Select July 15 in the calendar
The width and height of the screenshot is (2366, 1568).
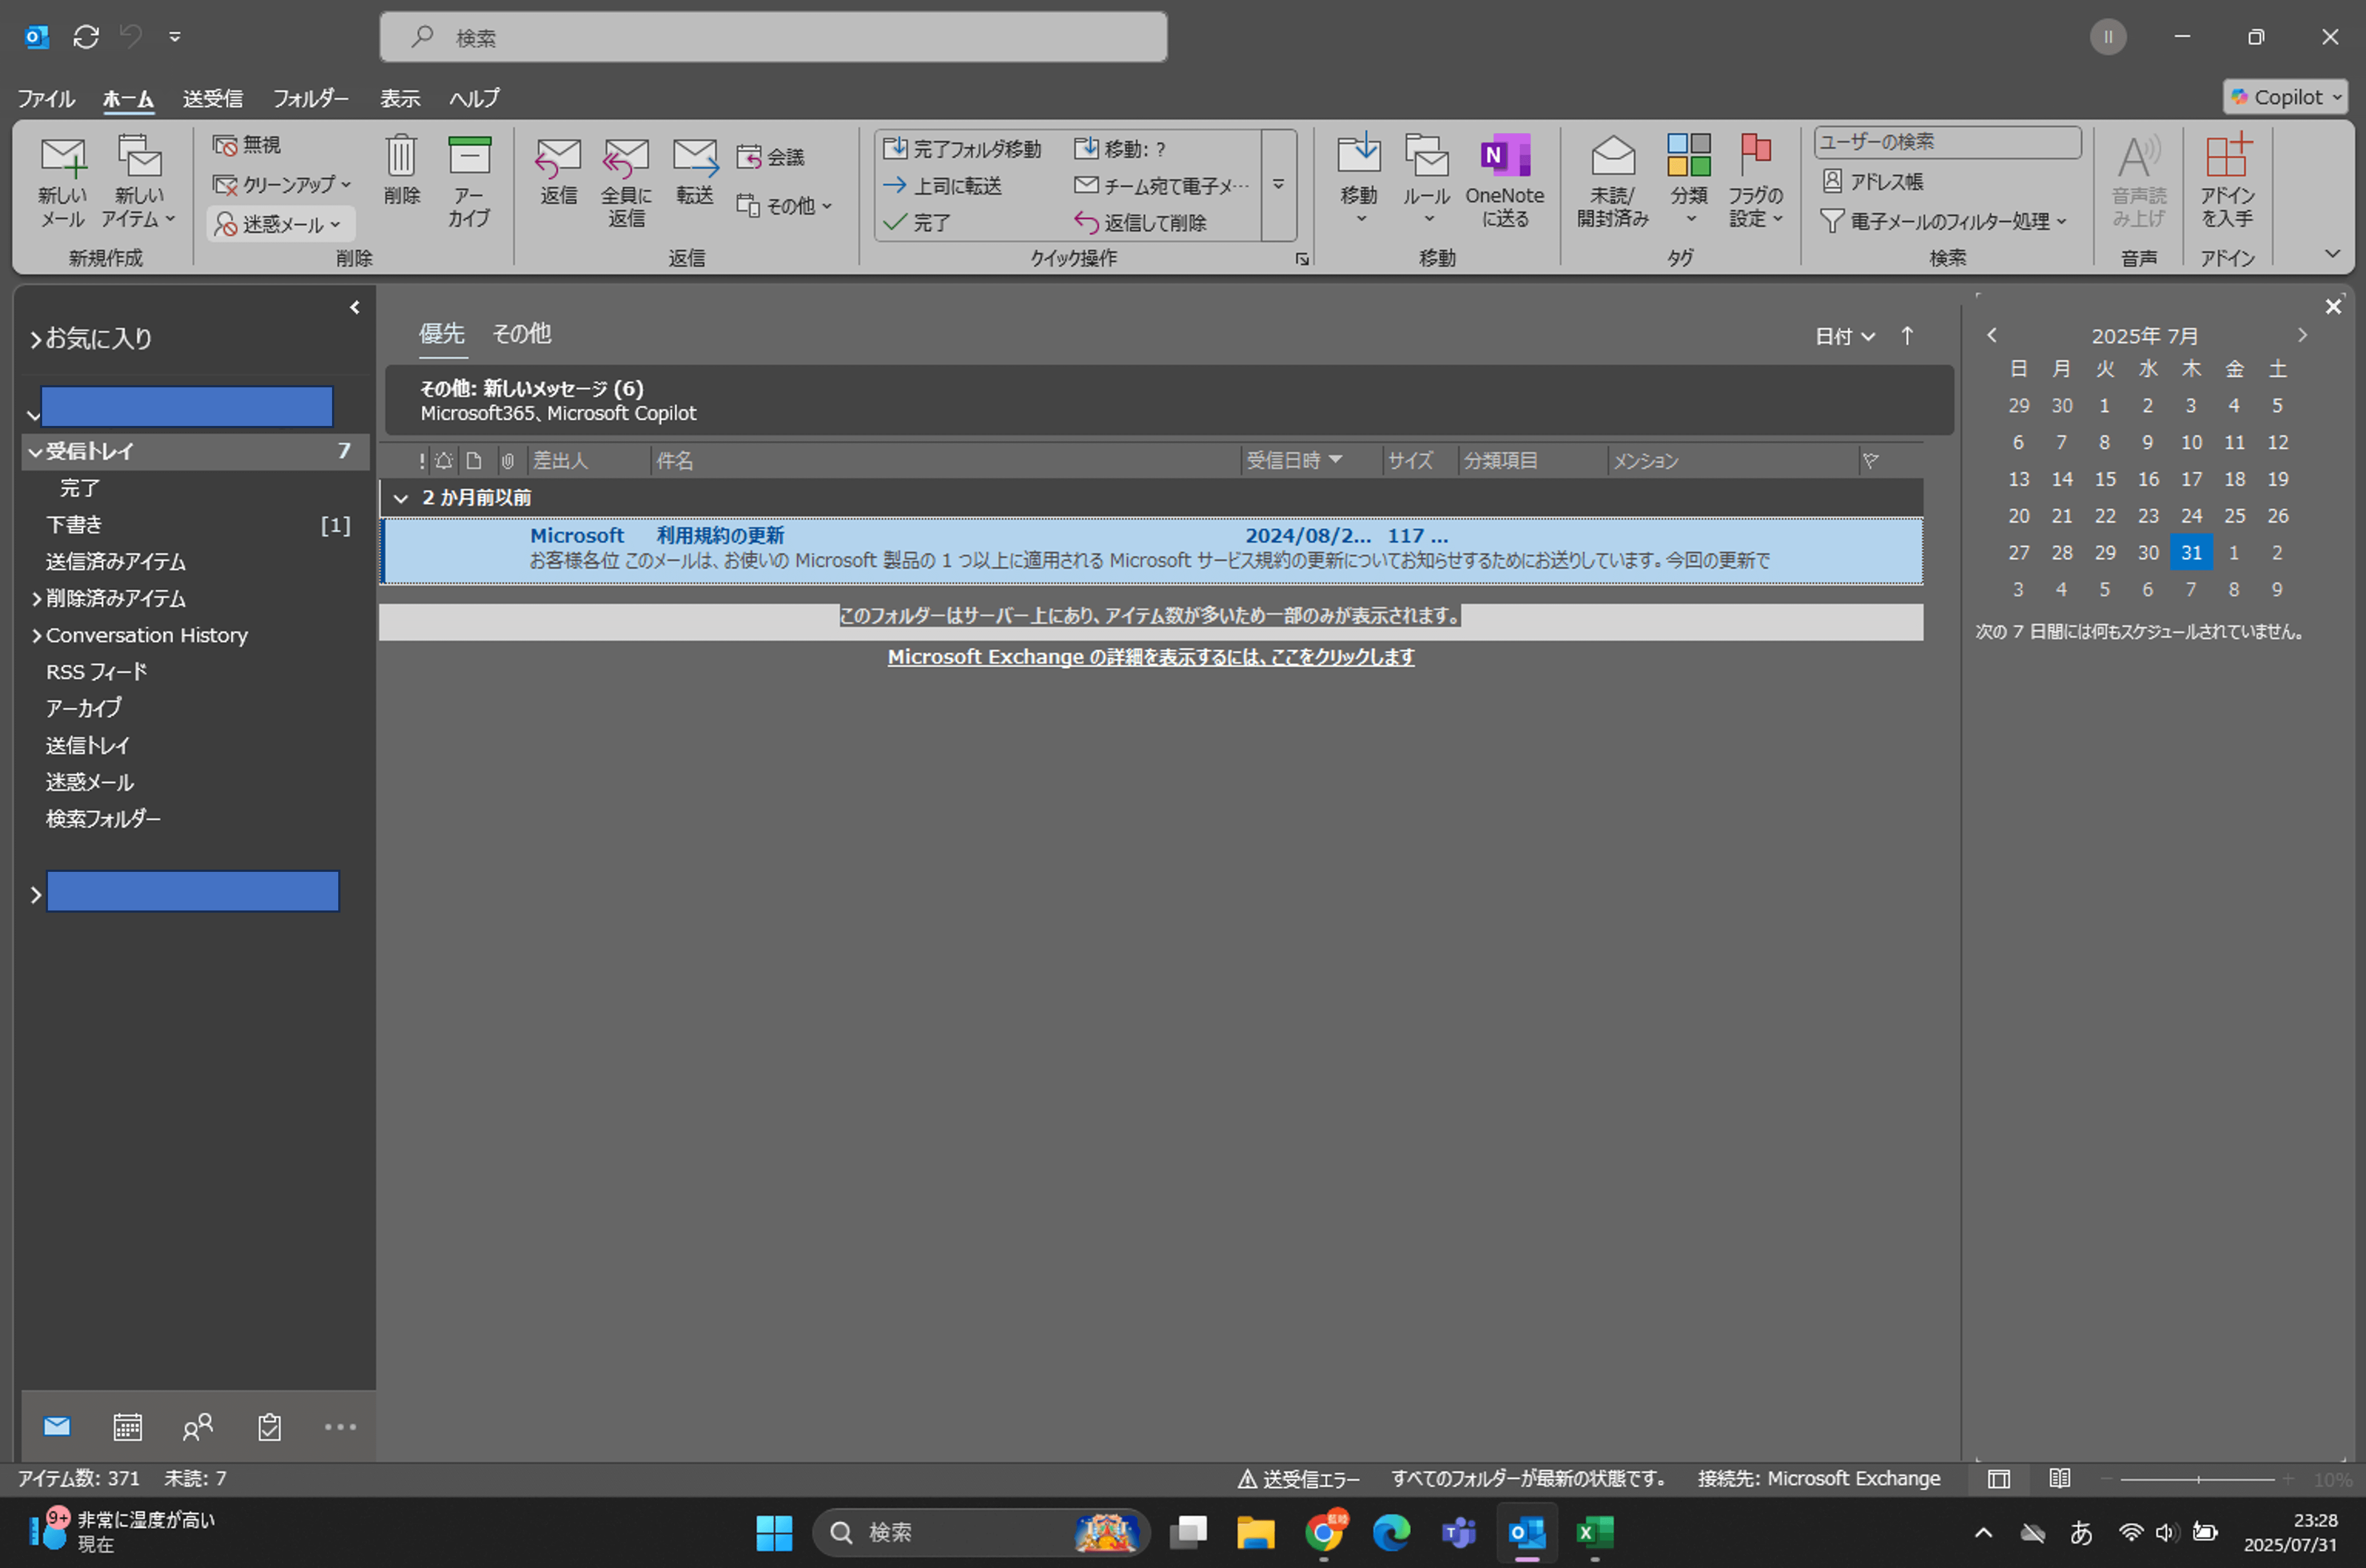pos(2105,479)
